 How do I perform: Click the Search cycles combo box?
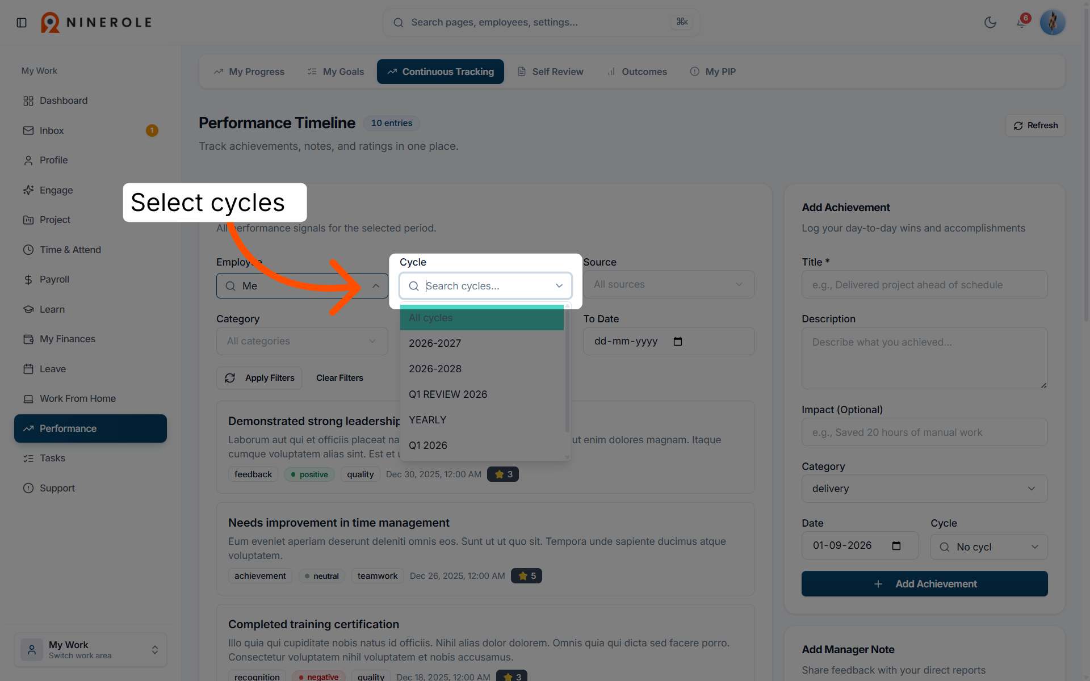[485, 286]
